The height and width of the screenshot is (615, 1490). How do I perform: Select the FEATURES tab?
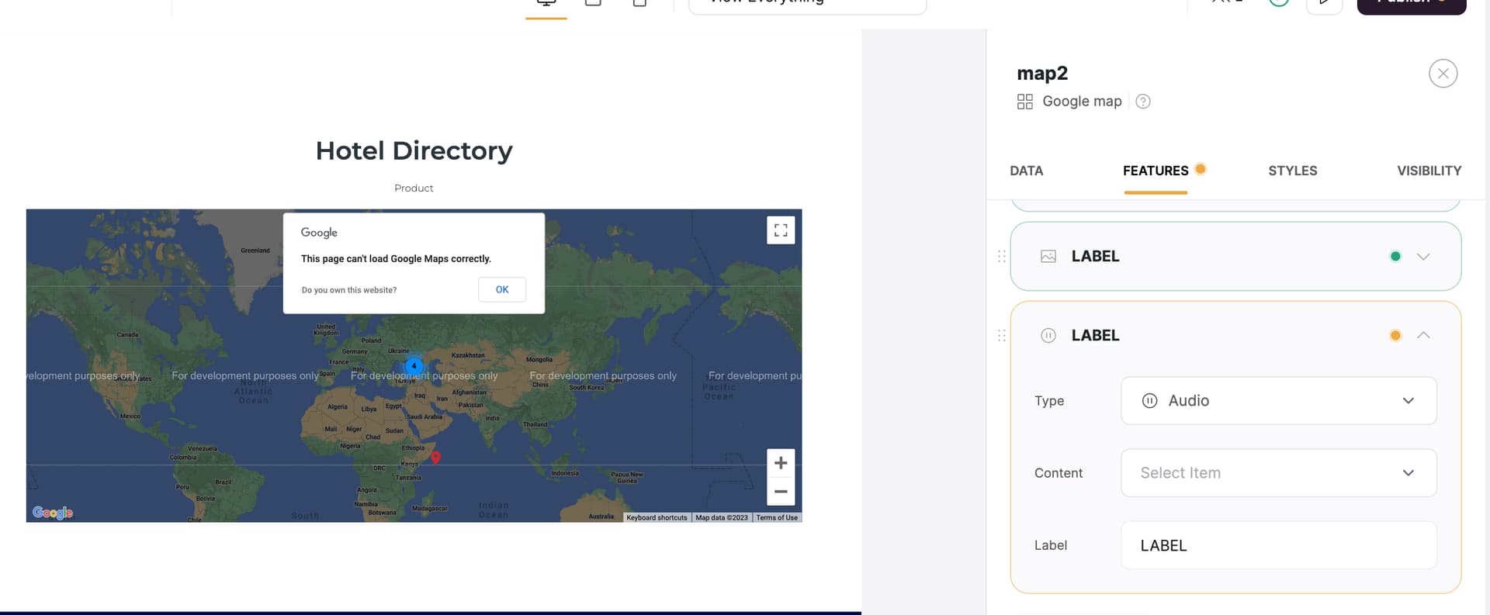pyautogui.click(x=1156, y=171)
